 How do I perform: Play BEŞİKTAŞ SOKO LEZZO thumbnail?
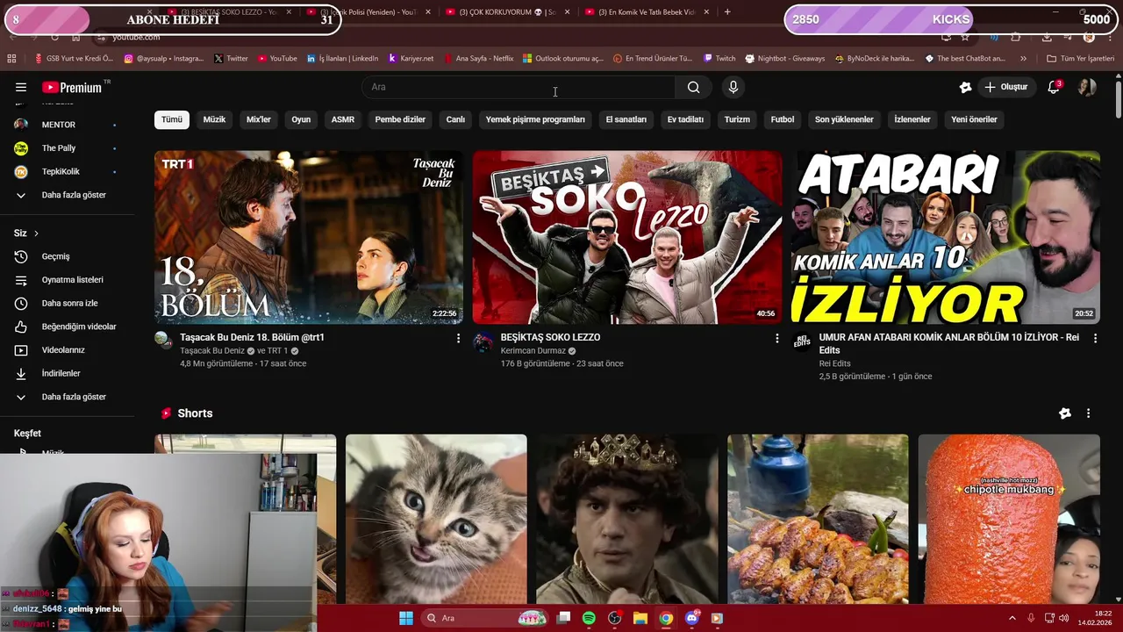(x=627, y=237)
